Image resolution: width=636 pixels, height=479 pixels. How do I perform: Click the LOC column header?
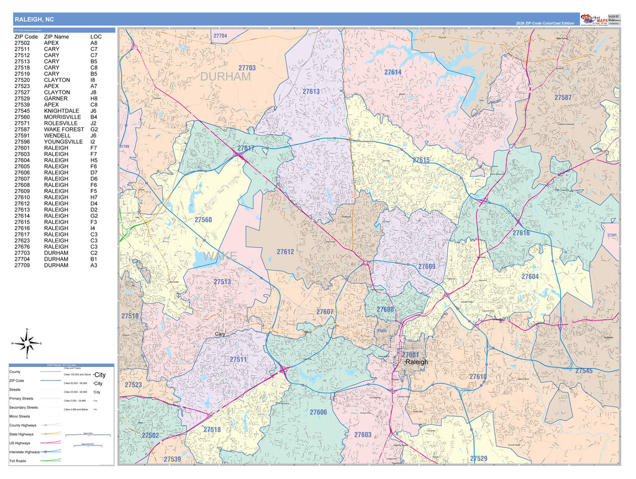click(x=96, y=37)
